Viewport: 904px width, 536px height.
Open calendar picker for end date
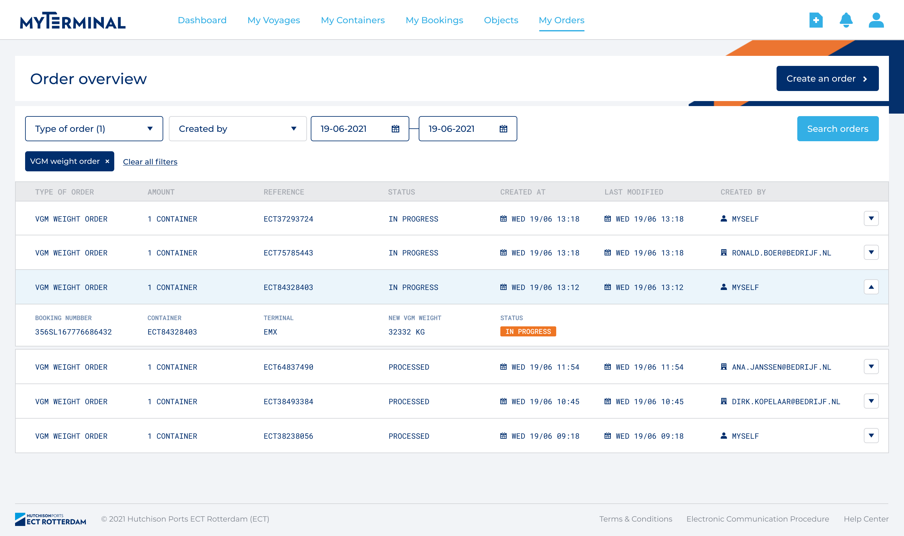click(503, 129)
